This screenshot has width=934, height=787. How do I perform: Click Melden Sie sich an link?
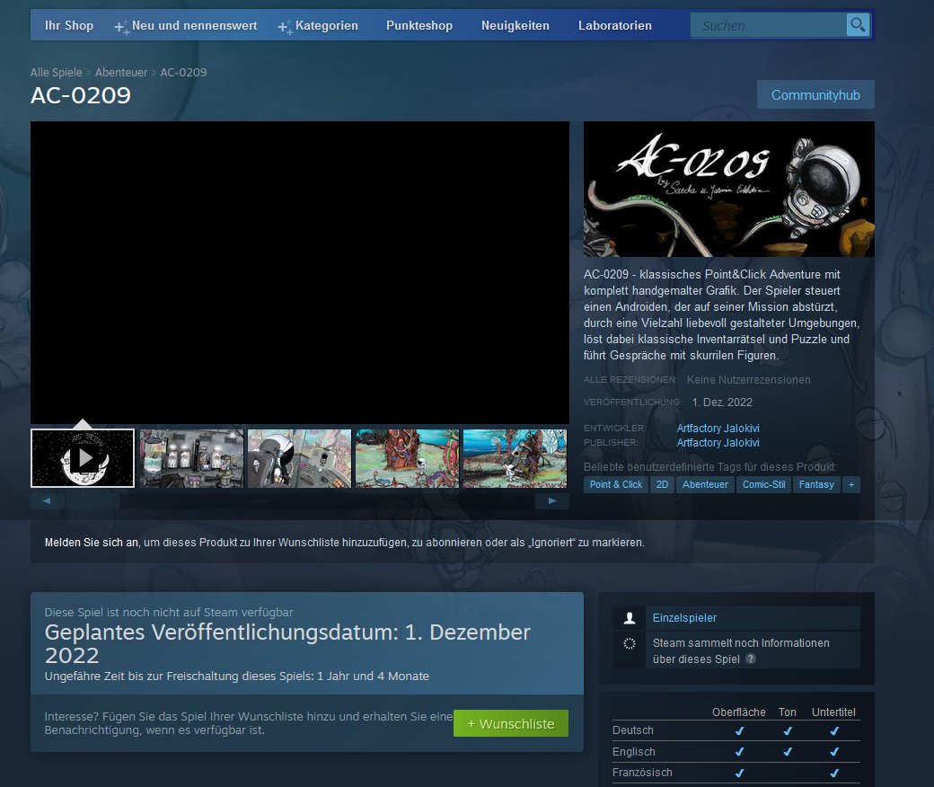(91, 543)
